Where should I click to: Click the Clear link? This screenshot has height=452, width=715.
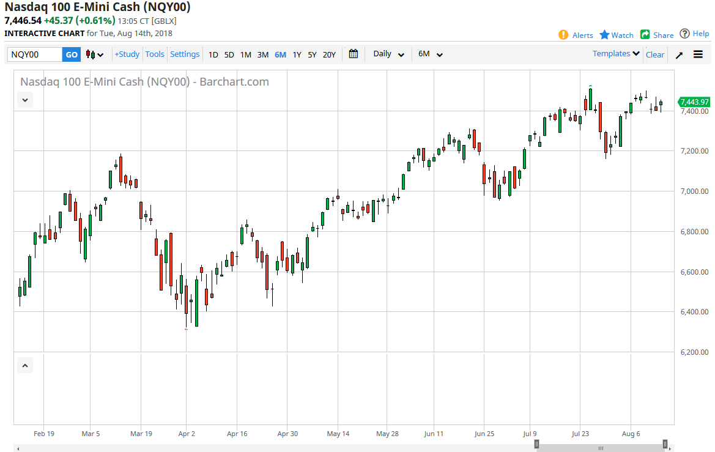tap(654, 54)
